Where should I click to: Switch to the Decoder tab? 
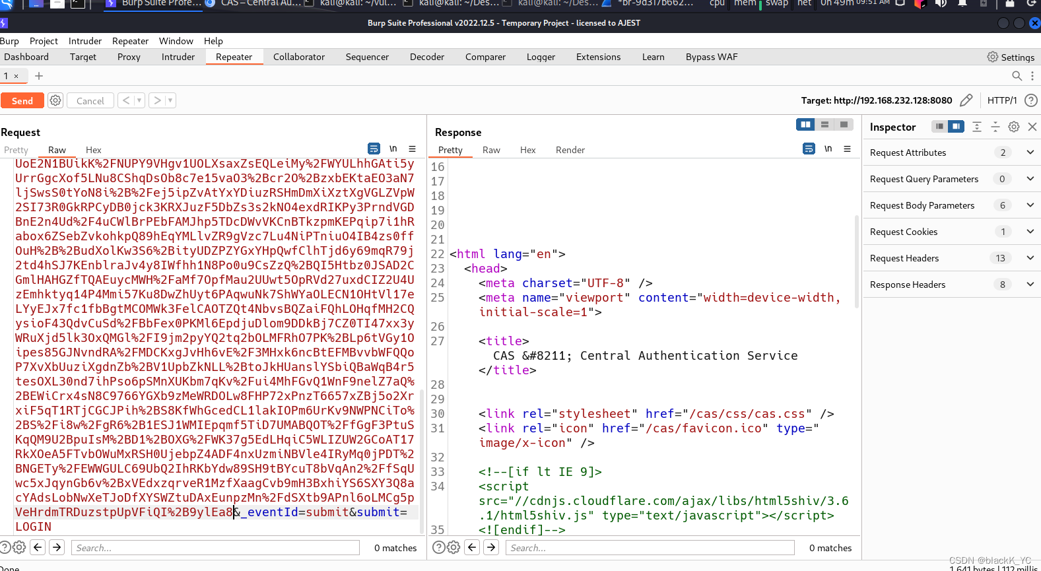point(427,57)
